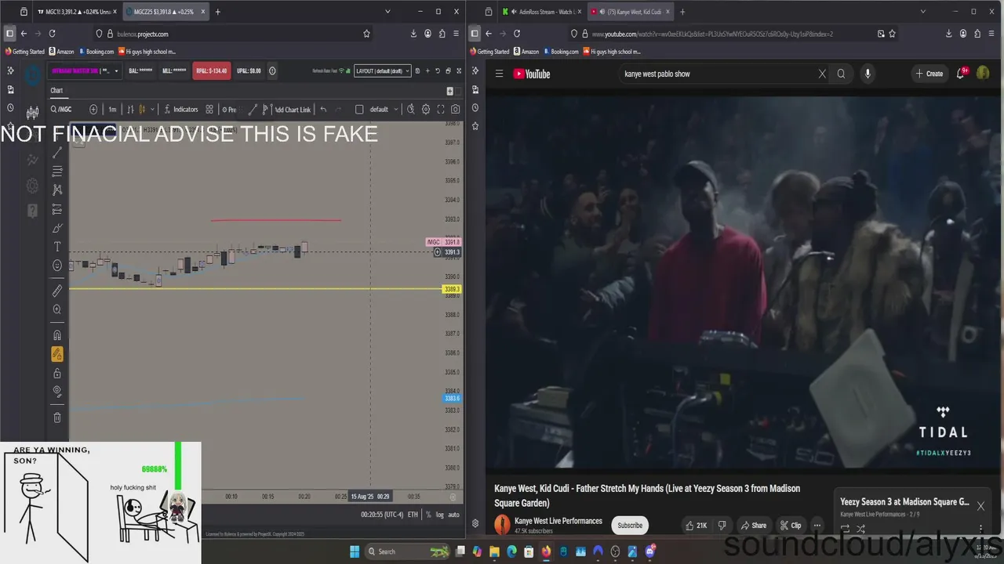This screenshot has width=1004, height=564.
Task: Click the 00:20:55 (UTC-4) timezone clock
Action: tap(382, 515)
